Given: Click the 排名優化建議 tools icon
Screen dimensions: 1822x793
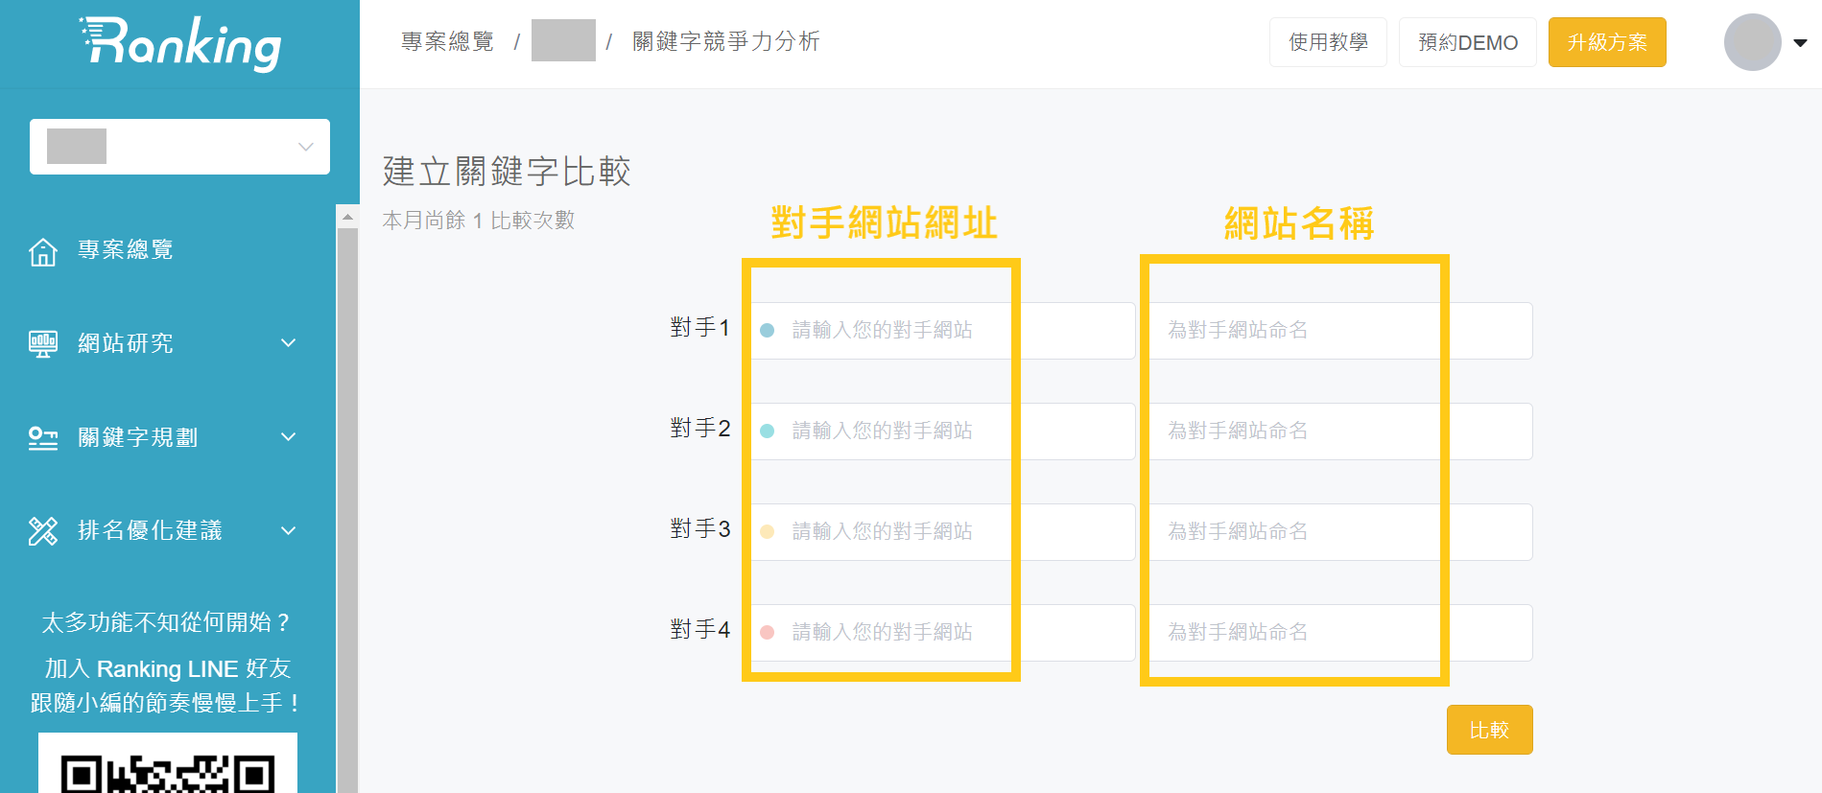Looking at the screenshot, I should click(x=43, y=531).
